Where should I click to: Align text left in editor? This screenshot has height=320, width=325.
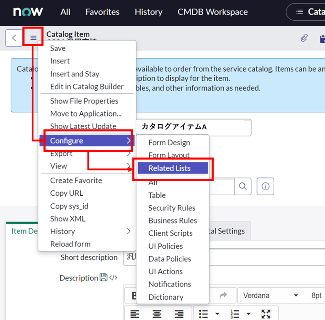135,314
